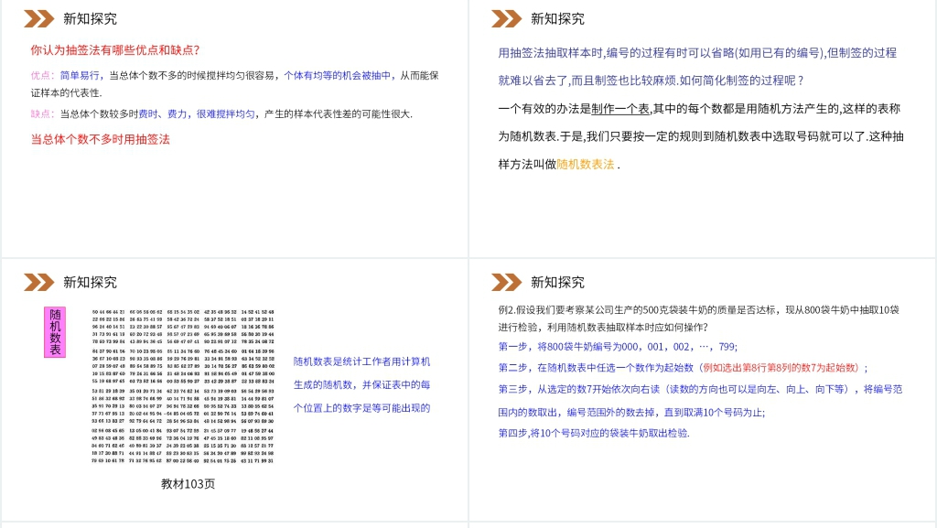This screenshot has height=528, width=937.
Task: Click the double-chevron icon above the blue 用抽签法抽取样本时 paragraph
Action: pos(506,19)
